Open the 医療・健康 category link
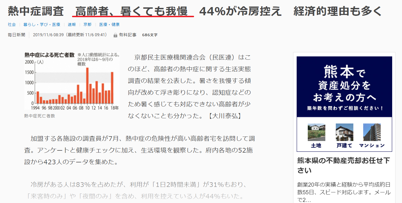 click(x=109, y=25)
